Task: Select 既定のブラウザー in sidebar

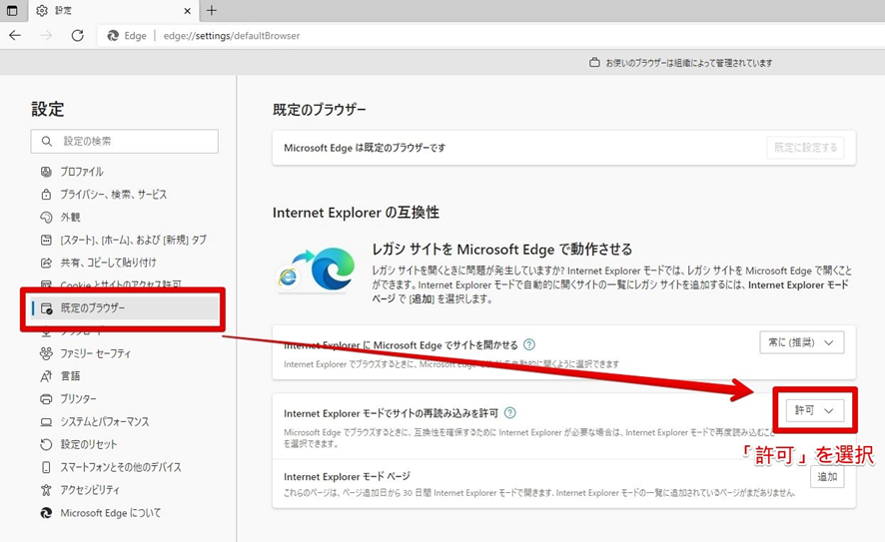Action: pos(124,308)
